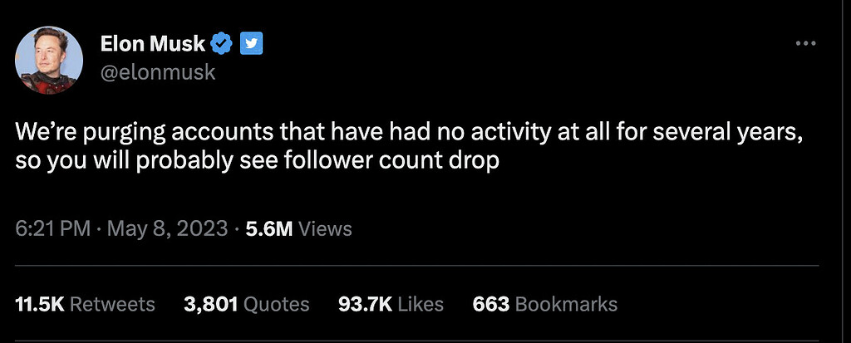Click the tweet line mentioning follower count drop
Viewport: 851px width, 343px height.
click(257, 162)
